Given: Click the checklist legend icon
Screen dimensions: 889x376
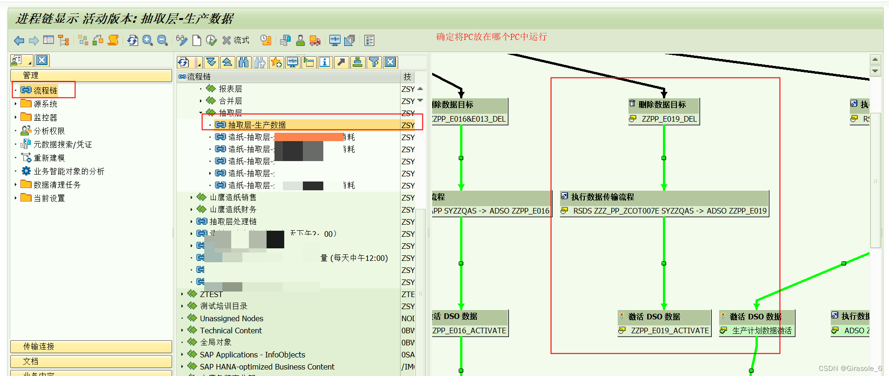Looking at the screenshot, I should tap(369, 40).
